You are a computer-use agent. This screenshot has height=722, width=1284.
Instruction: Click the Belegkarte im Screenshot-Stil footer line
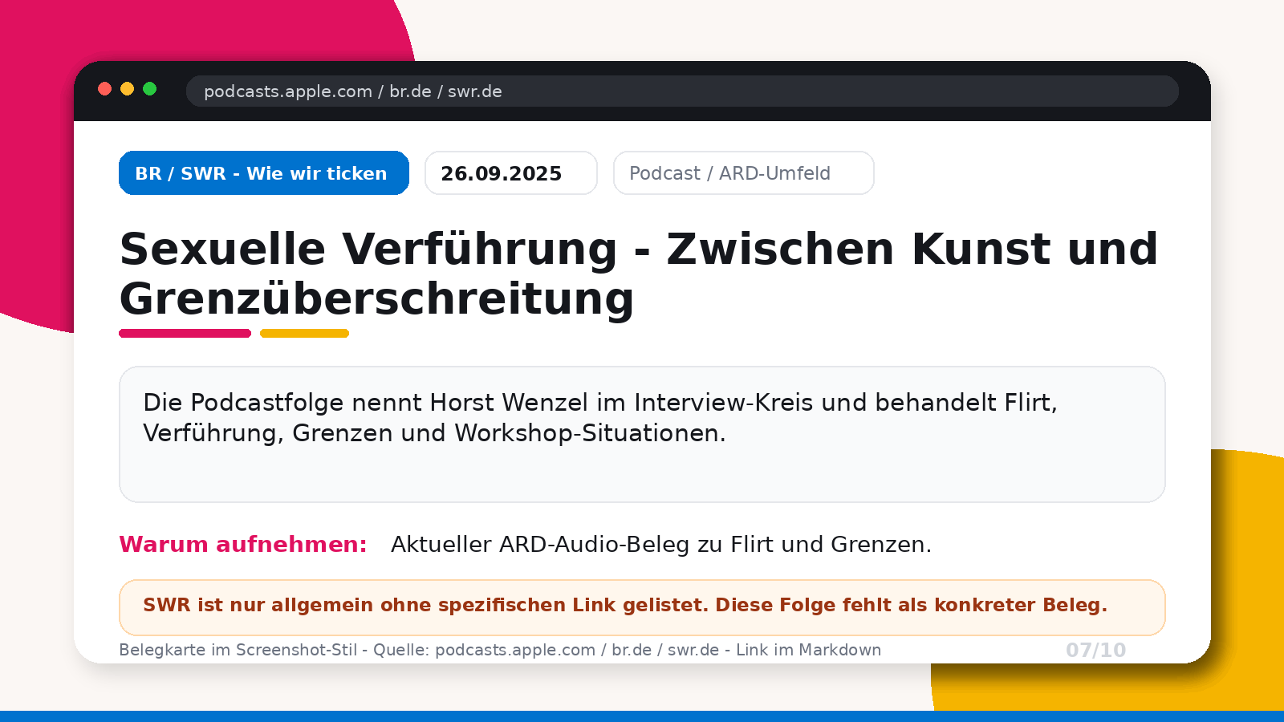pos(500,650)
